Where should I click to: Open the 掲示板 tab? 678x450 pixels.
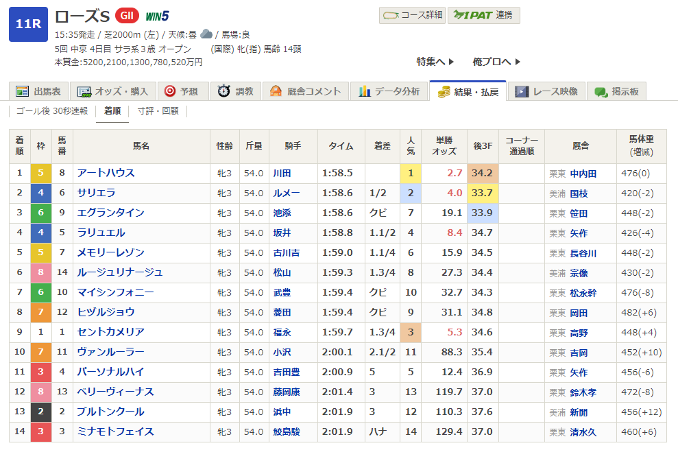pyautogui.click(x=616, y=91)
